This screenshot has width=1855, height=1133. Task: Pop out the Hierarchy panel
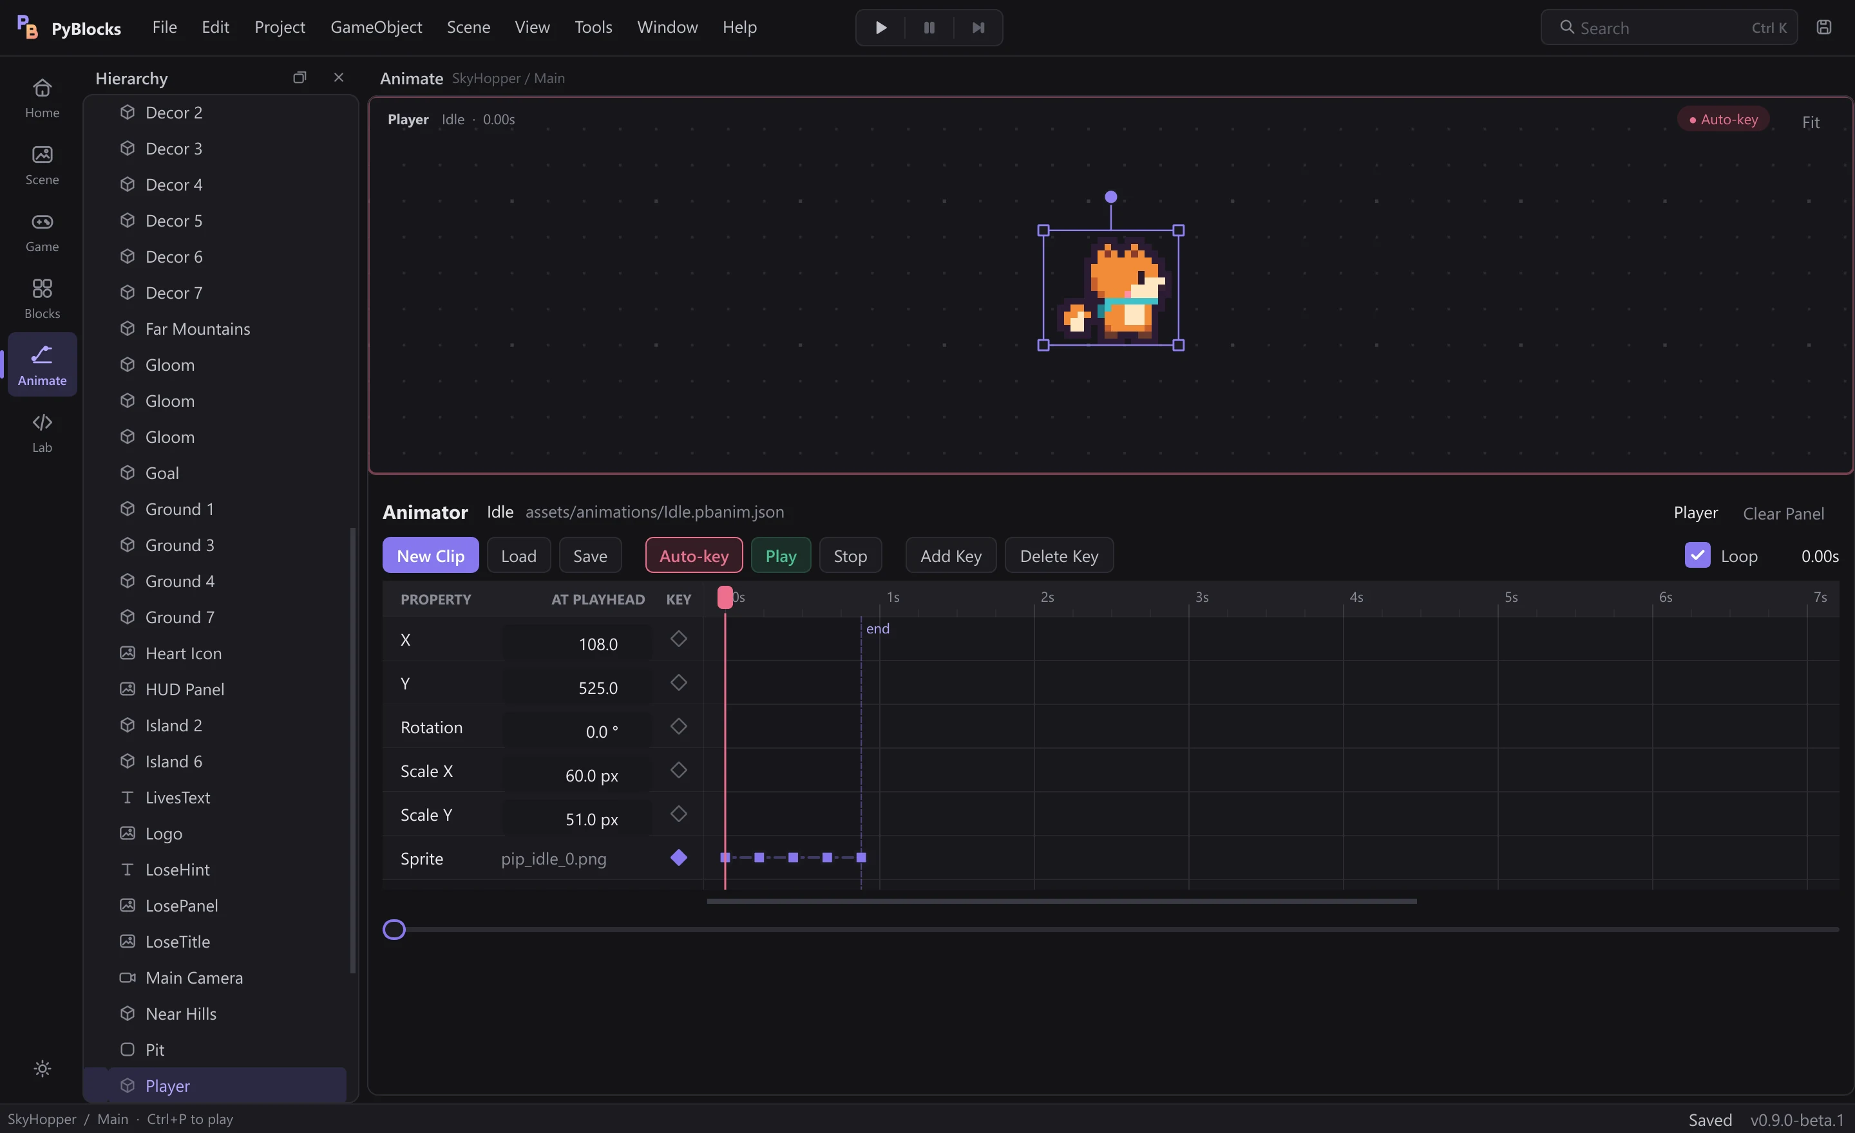[x=300, y=77]
